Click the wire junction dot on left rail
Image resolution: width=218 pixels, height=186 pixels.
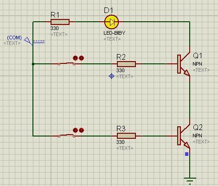[x=33, y=64]
